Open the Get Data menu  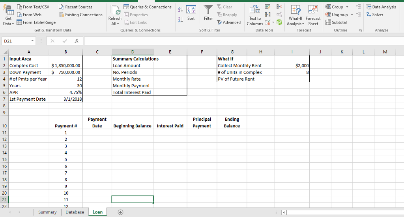click(x=8, y=15)
